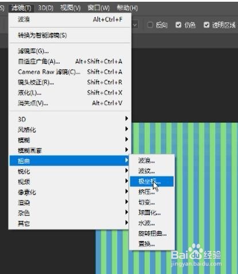
Task: Expand the 锐化 submenu
Action: (x=69, y=171)
